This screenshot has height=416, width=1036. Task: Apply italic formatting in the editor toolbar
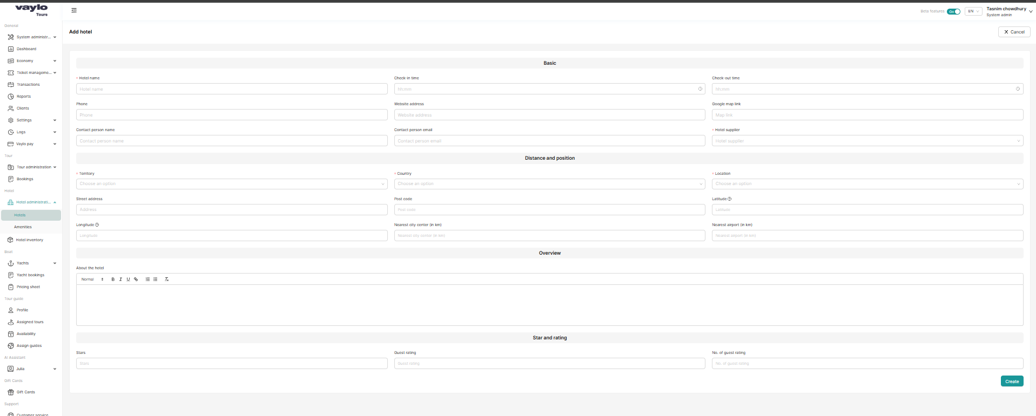[x=120, y=279]
